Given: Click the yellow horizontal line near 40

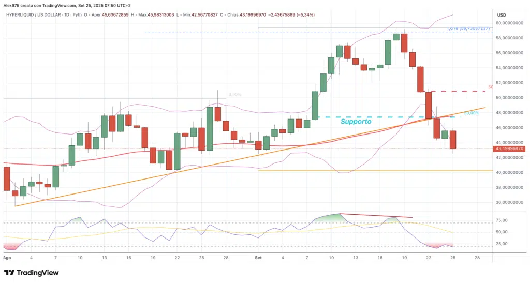Looking at the screenshot, I should (362, 171).
